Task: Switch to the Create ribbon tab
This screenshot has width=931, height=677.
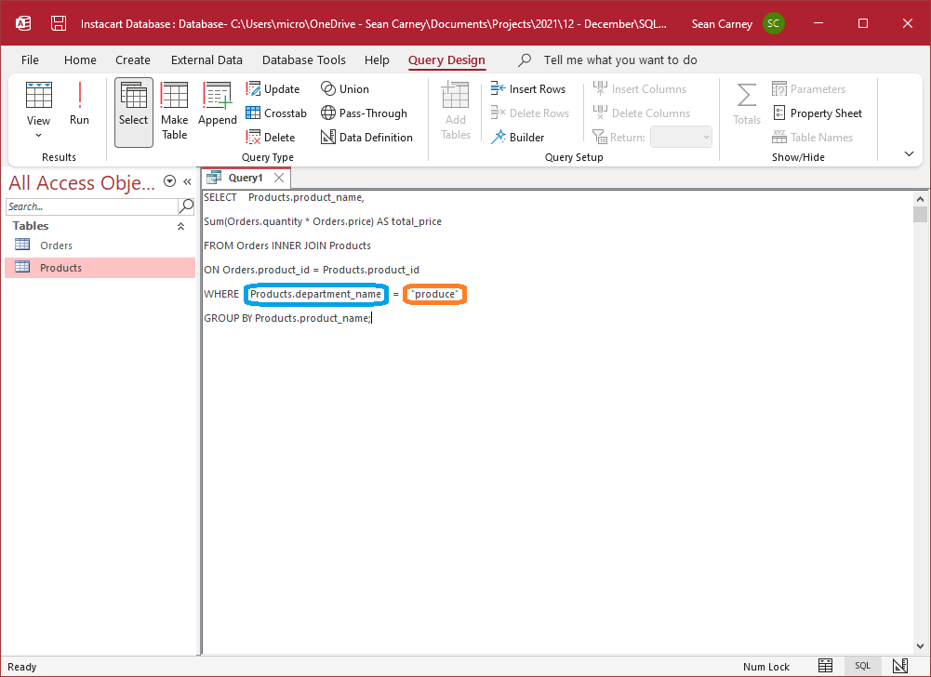Action: point(132,60)
